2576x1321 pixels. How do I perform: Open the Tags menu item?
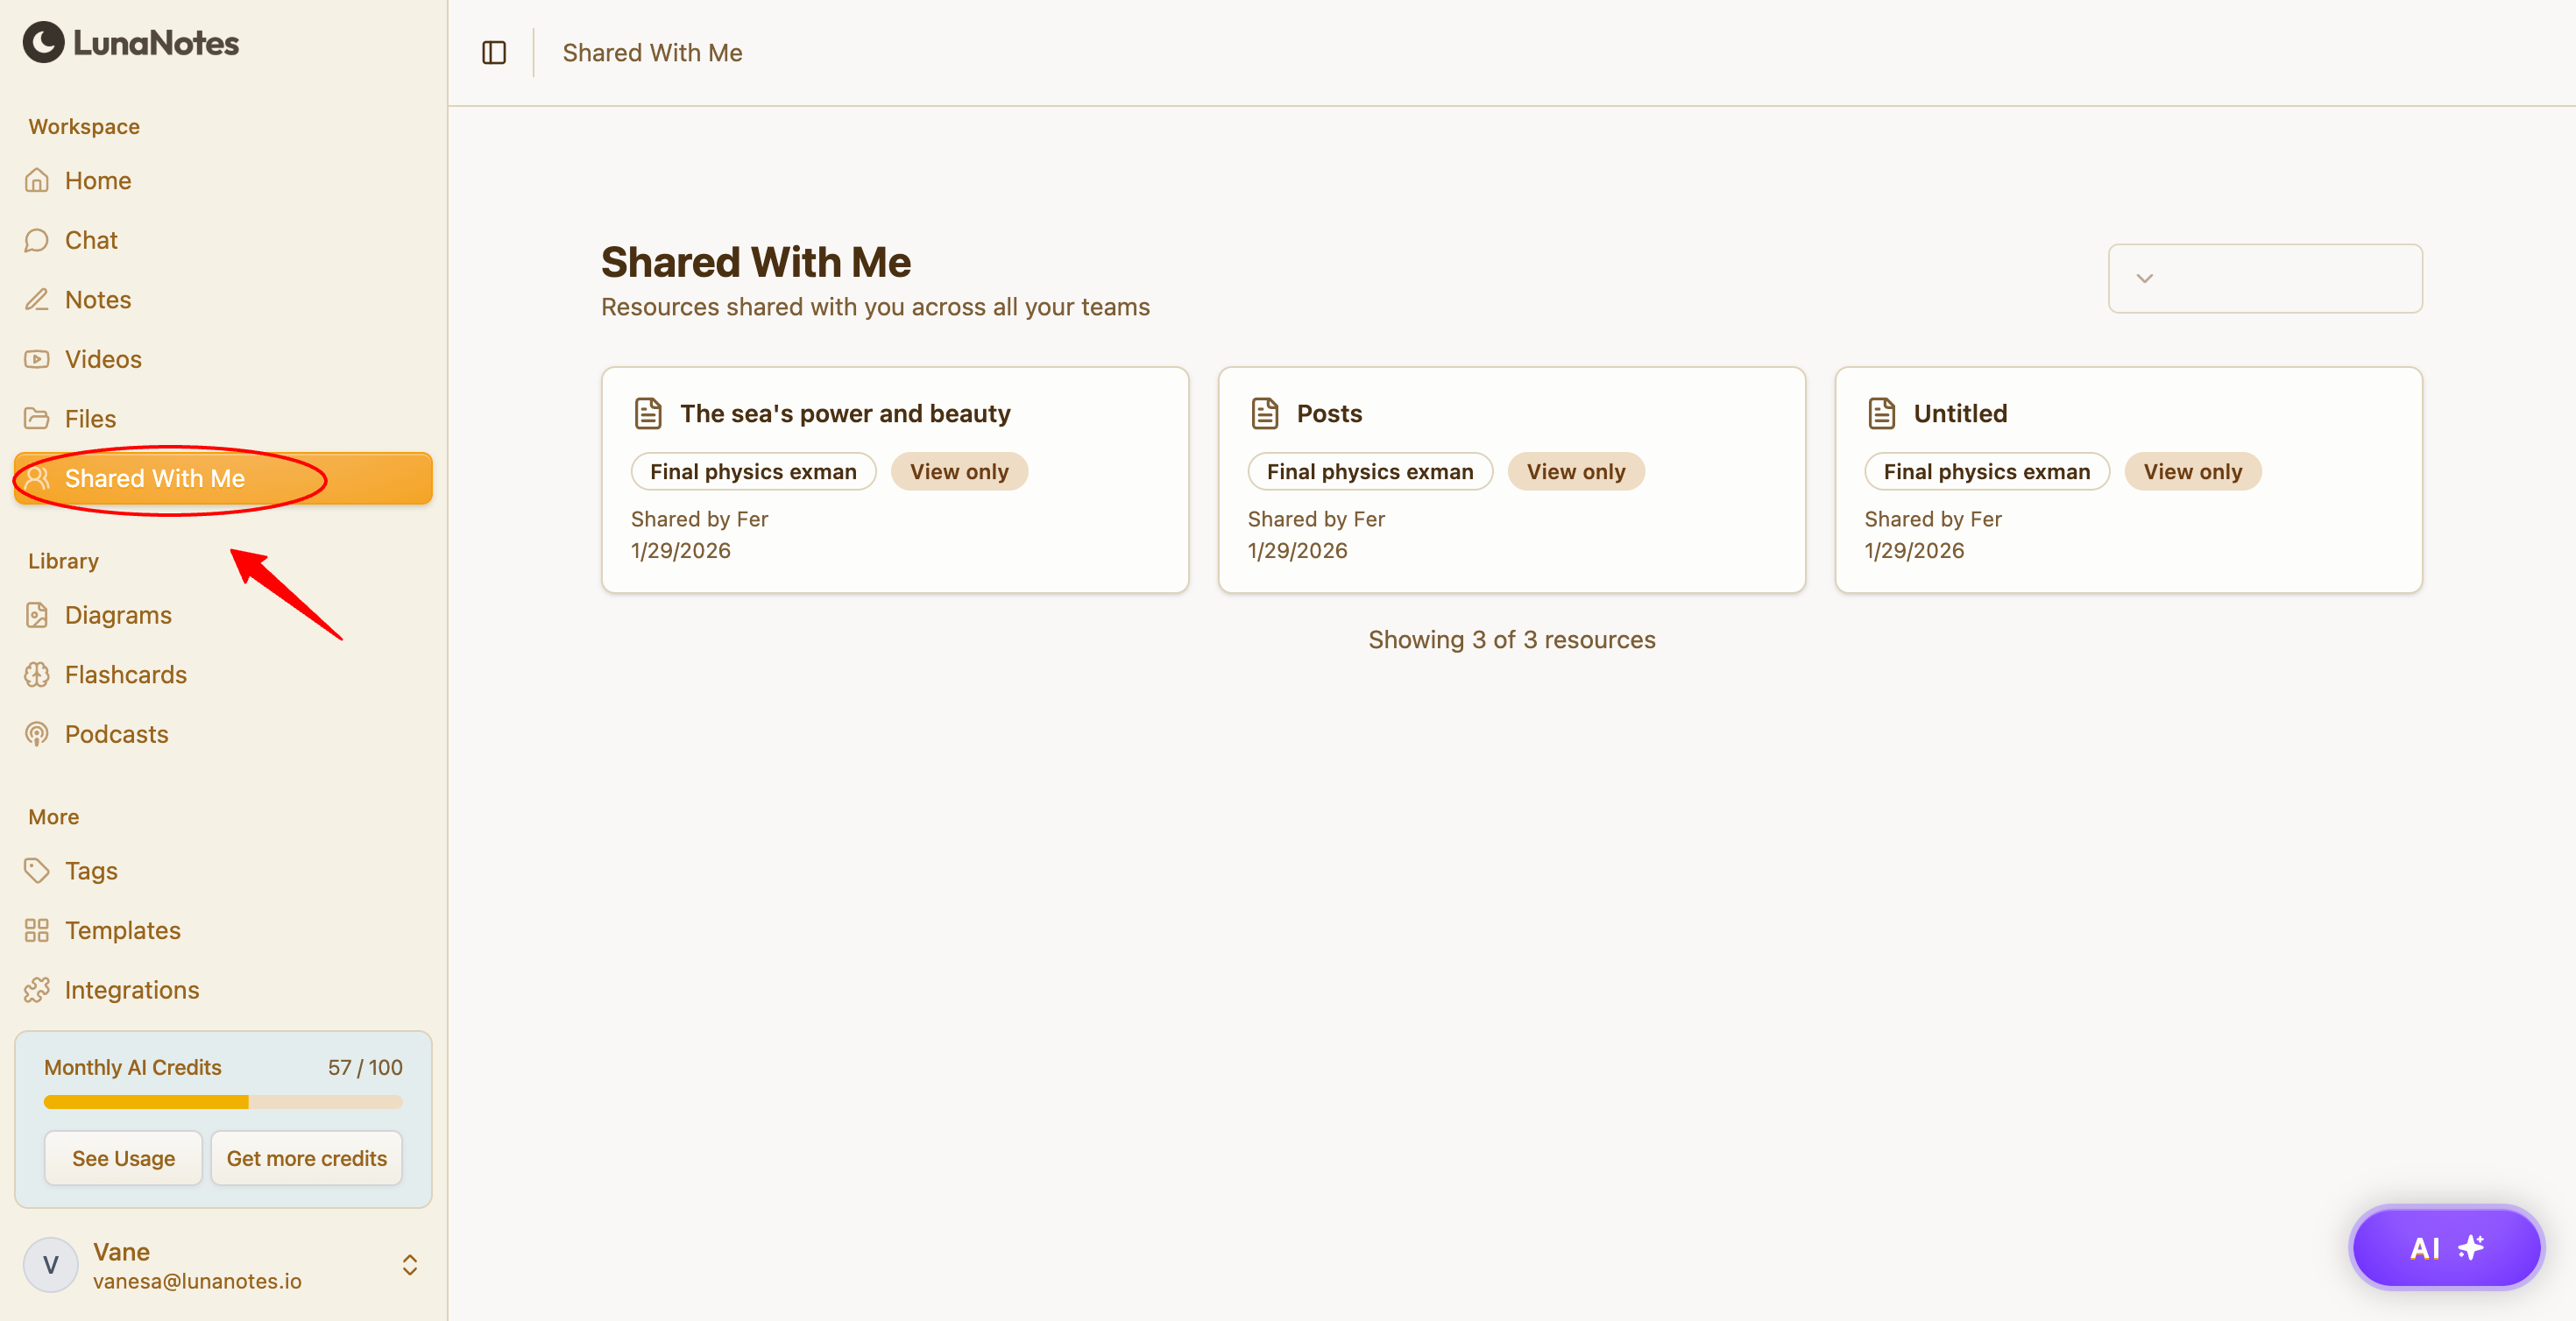pos(90,871)
